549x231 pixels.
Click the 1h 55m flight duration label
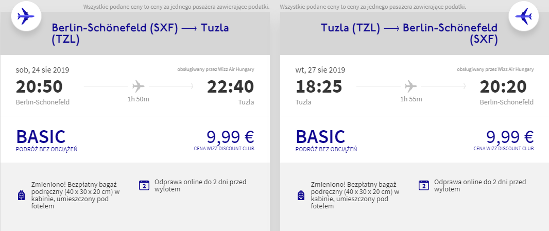[411, 99]
